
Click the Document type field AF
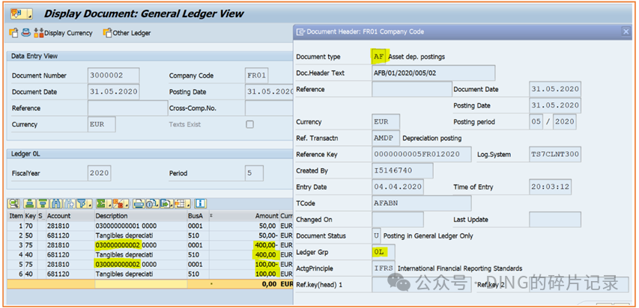(378, 57)
